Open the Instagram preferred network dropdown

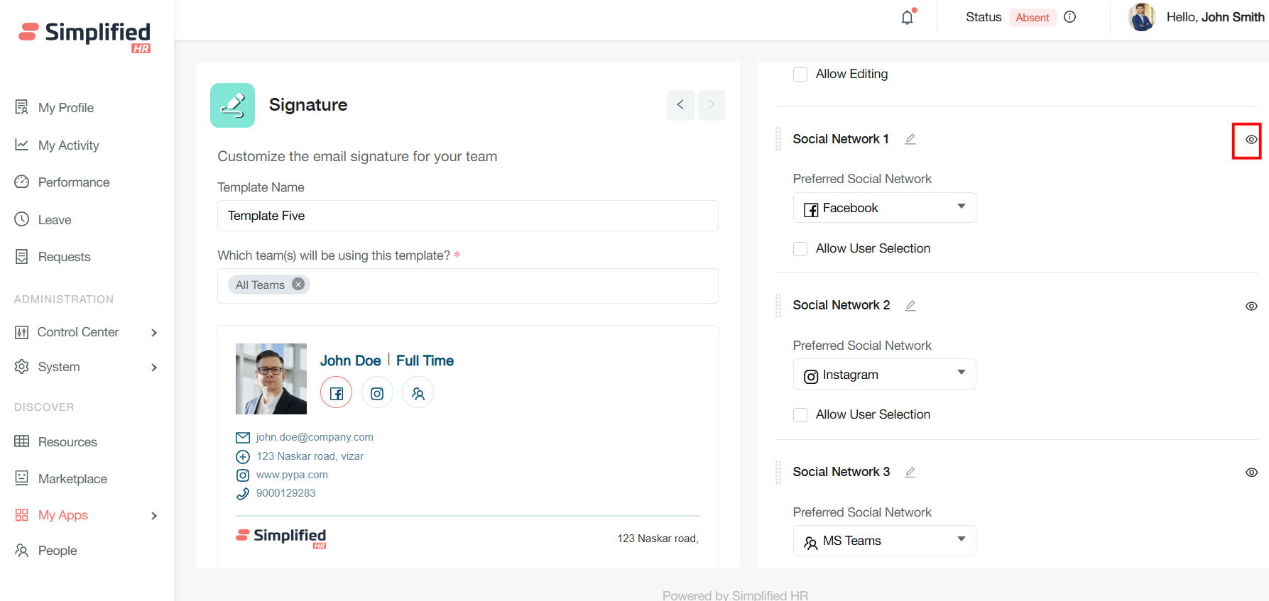point(884,375)
